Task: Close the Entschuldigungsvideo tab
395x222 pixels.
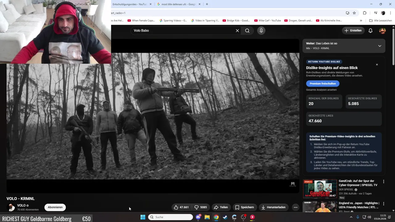Action: [x=151, y=4]
